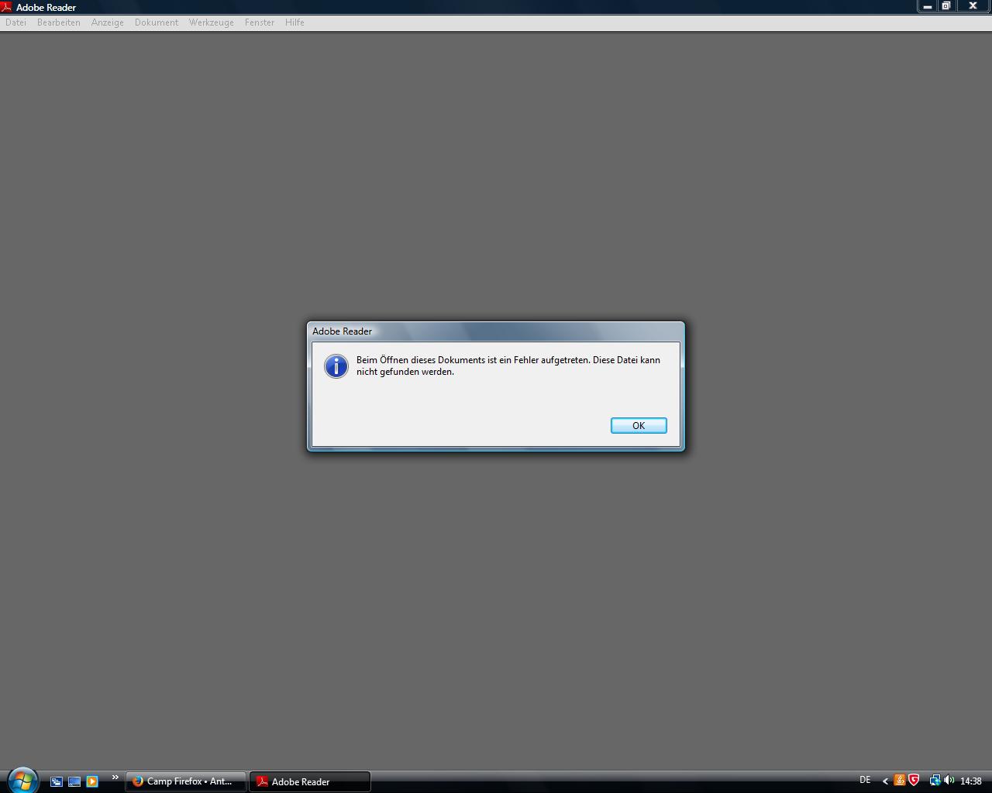Switch to the Camp Firefox taskbar window

tap(186, 781)
